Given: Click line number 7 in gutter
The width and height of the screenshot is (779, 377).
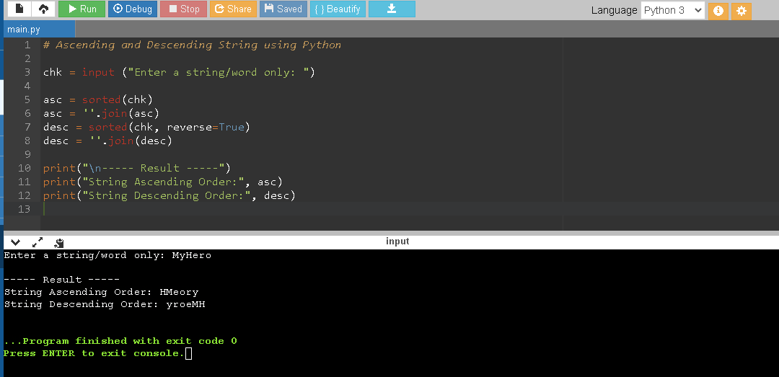Looking at the screenshot, I should tap(27, 127).
